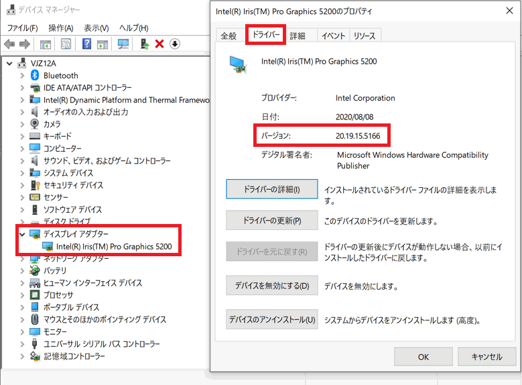Screen dimensions: 522x385
Task: Expand the Bluetooth node
Action: pyautogui.click(x=22, y=76)
